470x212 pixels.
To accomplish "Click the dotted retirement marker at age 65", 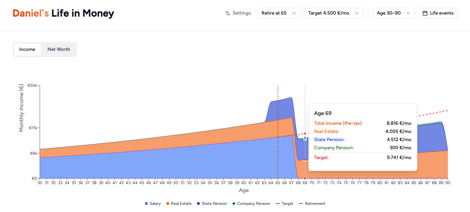I will tap(278, 132).
